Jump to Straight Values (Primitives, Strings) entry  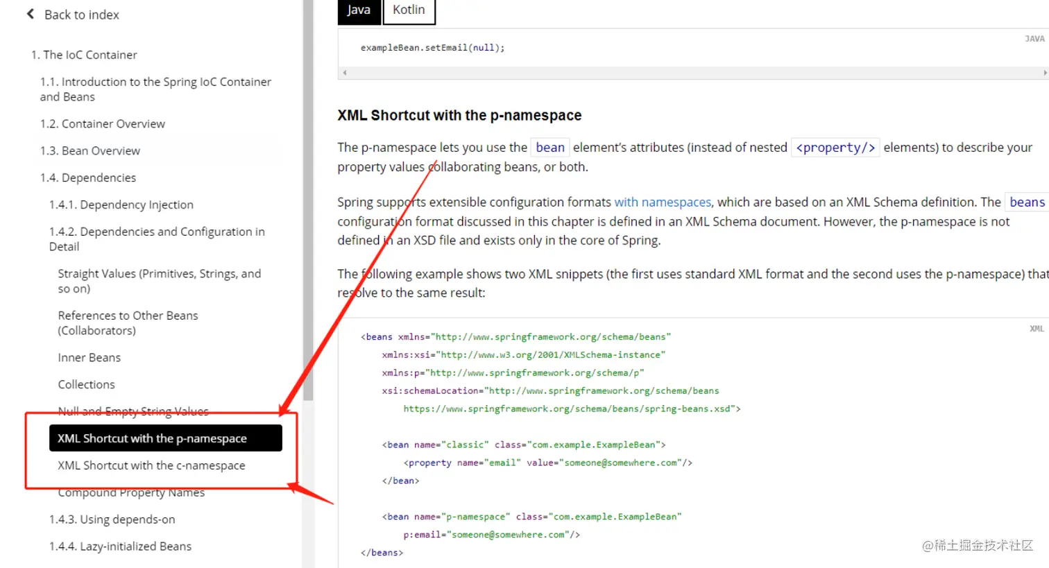click(160, 281)
